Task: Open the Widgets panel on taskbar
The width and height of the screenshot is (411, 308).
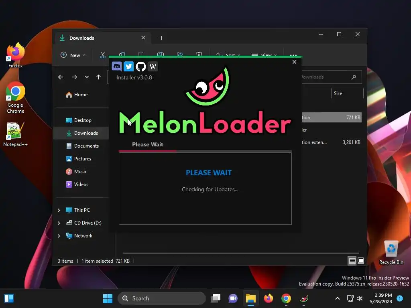Action: 9,298
